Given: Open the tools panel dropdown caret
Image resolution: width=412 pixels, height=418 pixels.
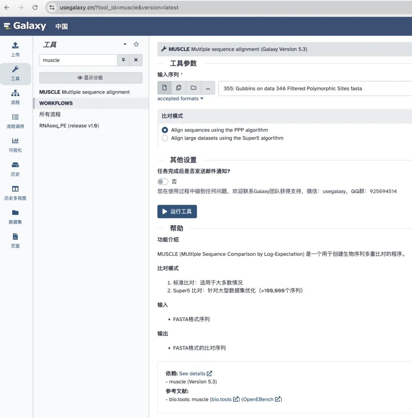Looking at the screenshot, I should pyautogui.click(x=125, y=44).
